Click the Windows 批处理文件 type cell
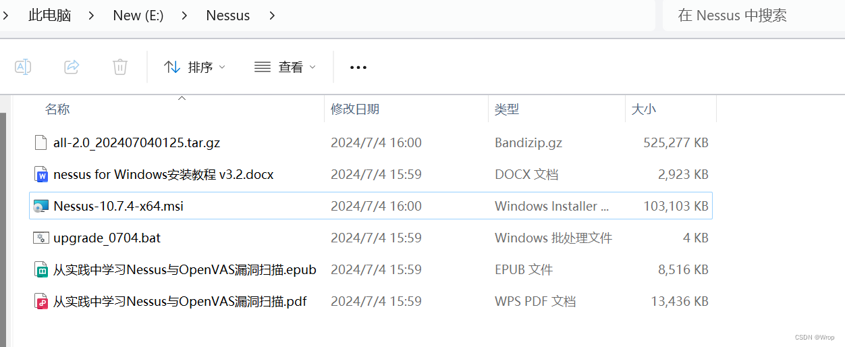The image size is (845, 347). click(553, 238)
